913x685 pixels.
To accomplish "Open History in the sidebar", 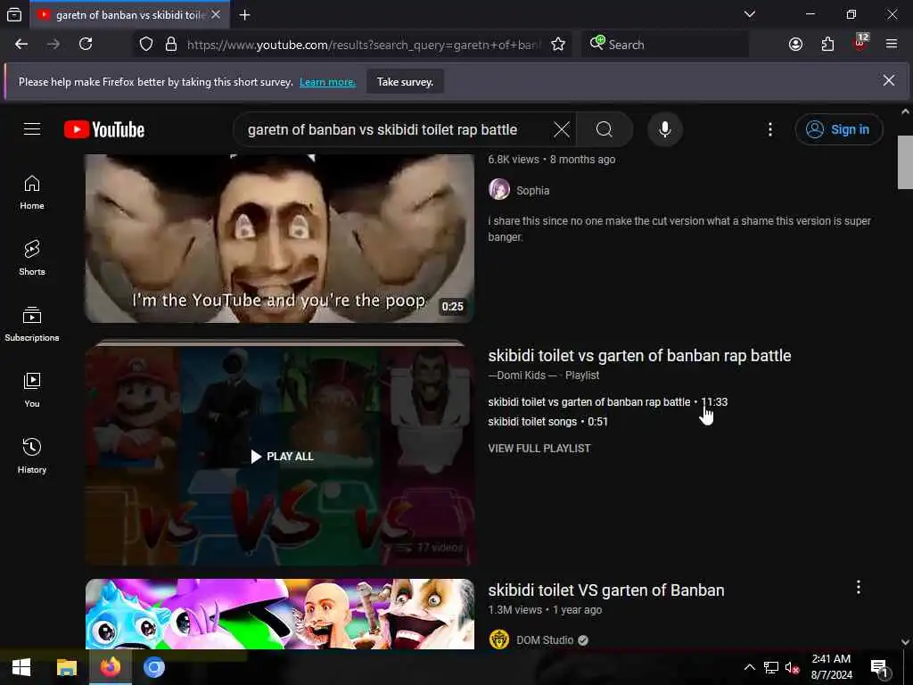I will point(32,456).
